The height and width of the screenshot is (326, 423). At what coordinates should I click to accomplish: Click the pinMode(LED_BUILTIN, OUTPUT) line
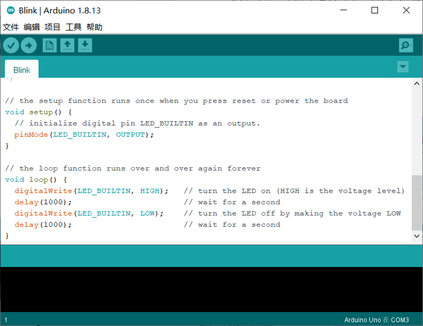84,134
